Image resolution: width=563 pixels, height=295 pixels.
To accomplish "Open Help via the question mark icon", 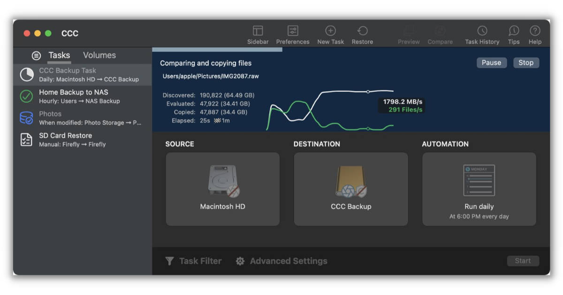I will point(535,34).
